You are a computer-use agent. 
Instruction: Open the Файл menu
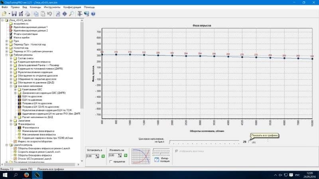tap(4, 7)
